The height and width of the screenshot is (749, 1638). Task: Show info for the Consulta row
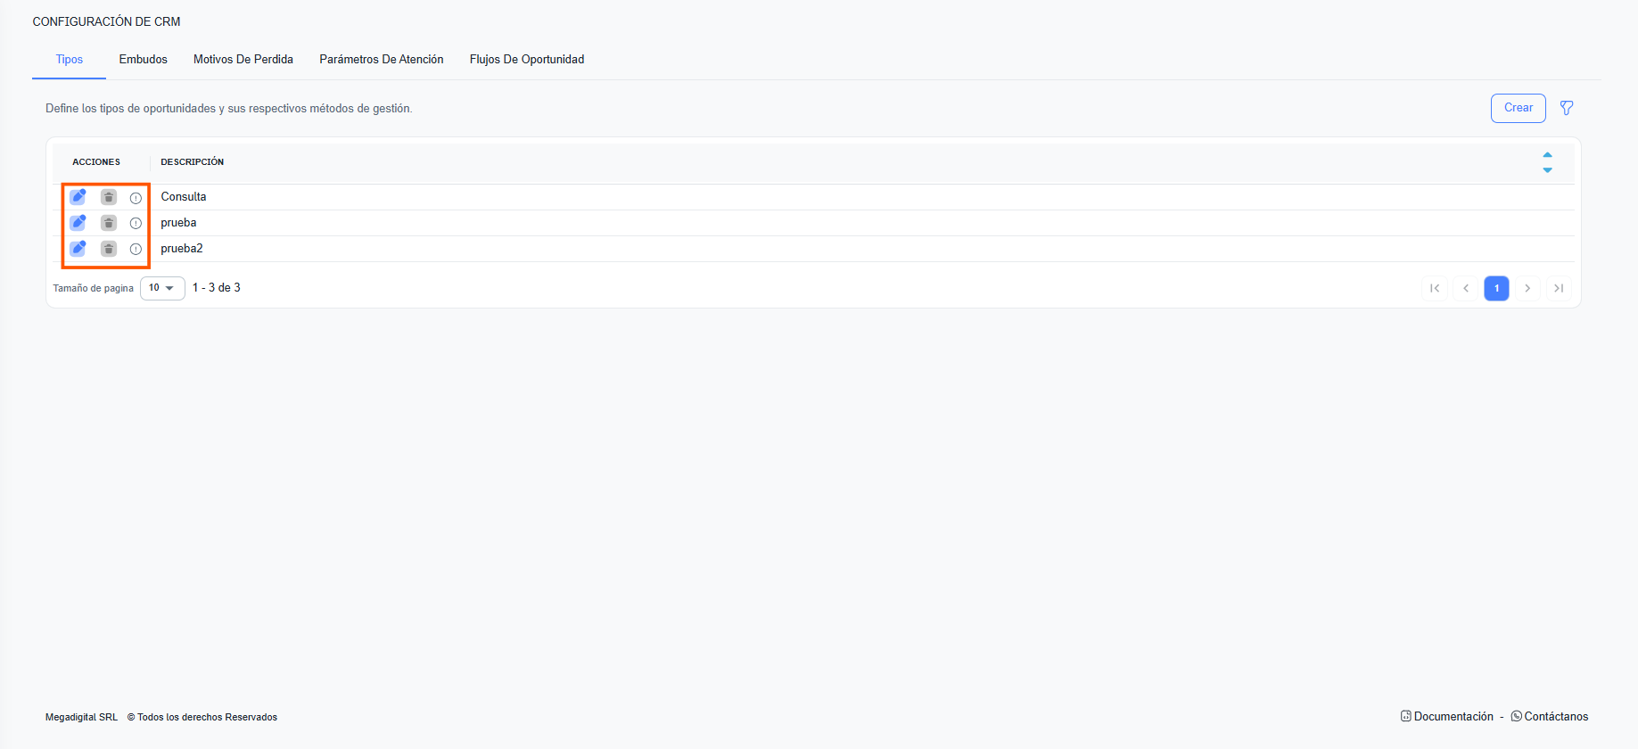click(x=136, y=198)
